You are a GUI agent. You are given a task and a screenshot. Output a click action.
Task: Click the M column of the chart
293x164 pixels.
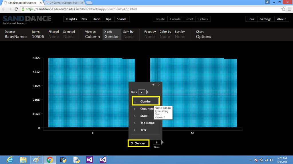193,93
